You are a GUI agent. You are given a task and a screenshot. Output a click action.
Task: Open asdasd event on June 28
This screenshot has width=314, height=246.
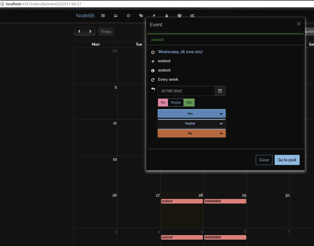click(182, 201)
